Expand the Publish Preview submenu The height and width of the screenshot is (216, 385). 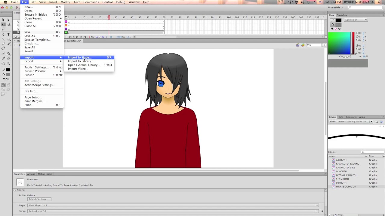42,71
